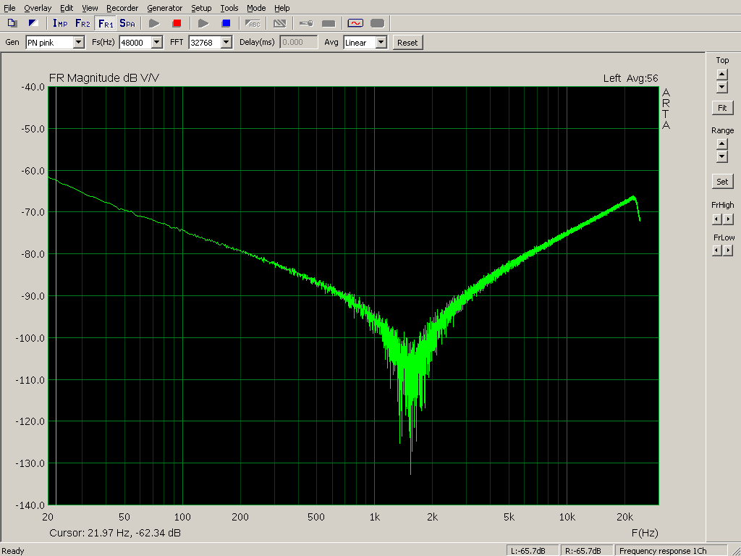This screenshot has width=741, height=556.
Task: Open the Overlay menu
Action: [38, 8]
